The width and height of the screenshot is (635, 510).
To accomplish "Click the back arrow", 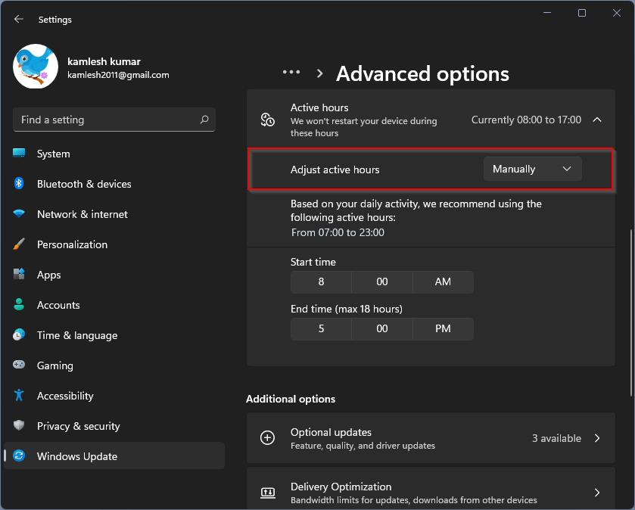I will coord(17,19).
